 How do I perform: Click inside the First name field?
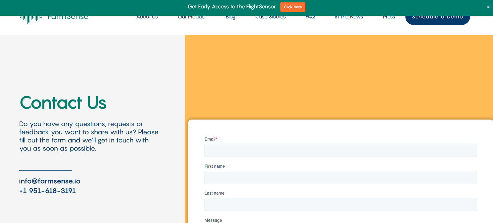click(x=340, y=177)
